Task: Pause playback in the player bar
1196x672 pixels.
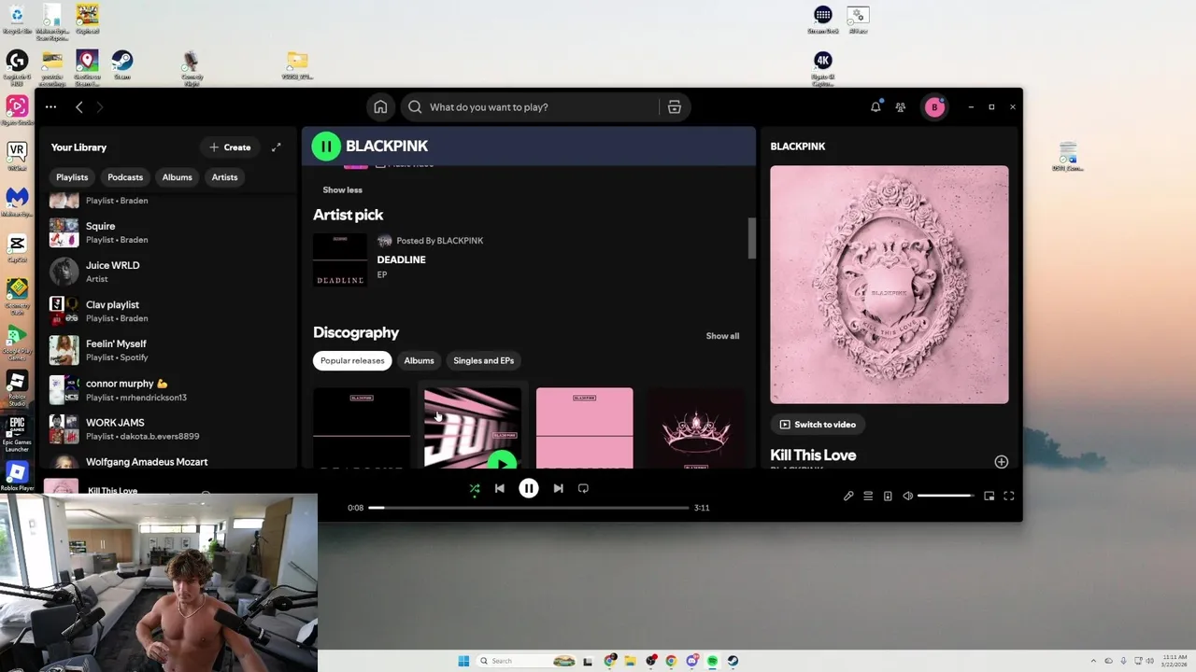Action: [x=529, y=488]
